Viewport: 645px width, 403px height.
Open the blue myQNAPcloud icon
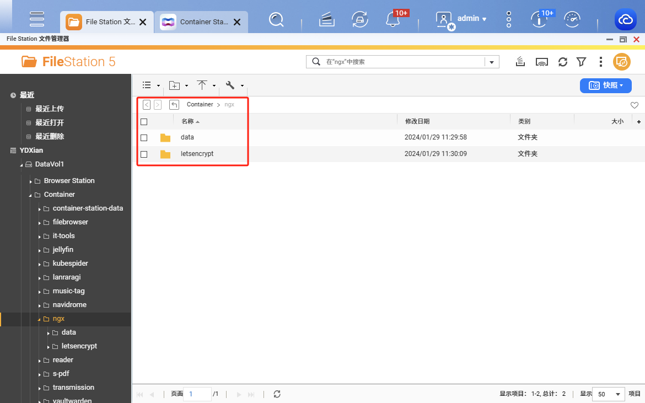[x=625, y=19]
